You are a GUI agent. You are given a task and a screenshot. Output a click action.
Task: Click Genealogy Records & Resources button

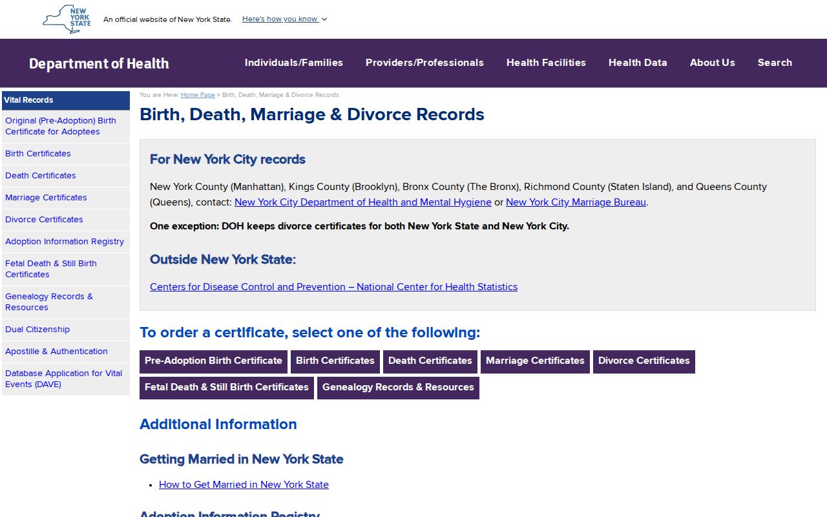click(x=398, y=388)
